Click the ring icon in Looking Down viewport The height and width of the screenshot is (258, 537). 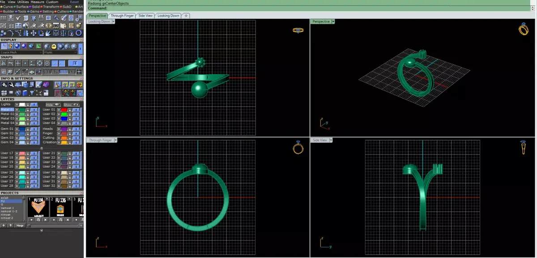pos(298,30)
